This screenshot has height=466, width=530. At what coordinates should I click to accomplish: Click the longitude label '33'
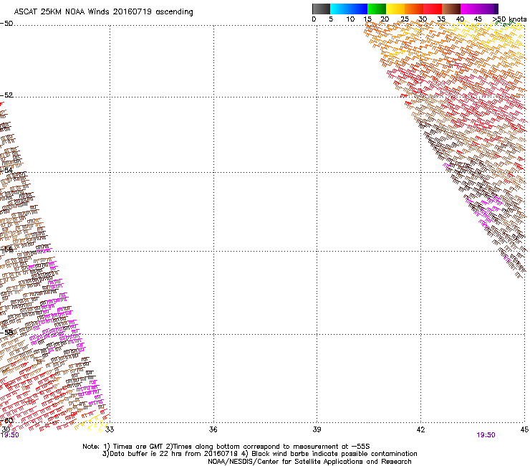pos(110,429)
